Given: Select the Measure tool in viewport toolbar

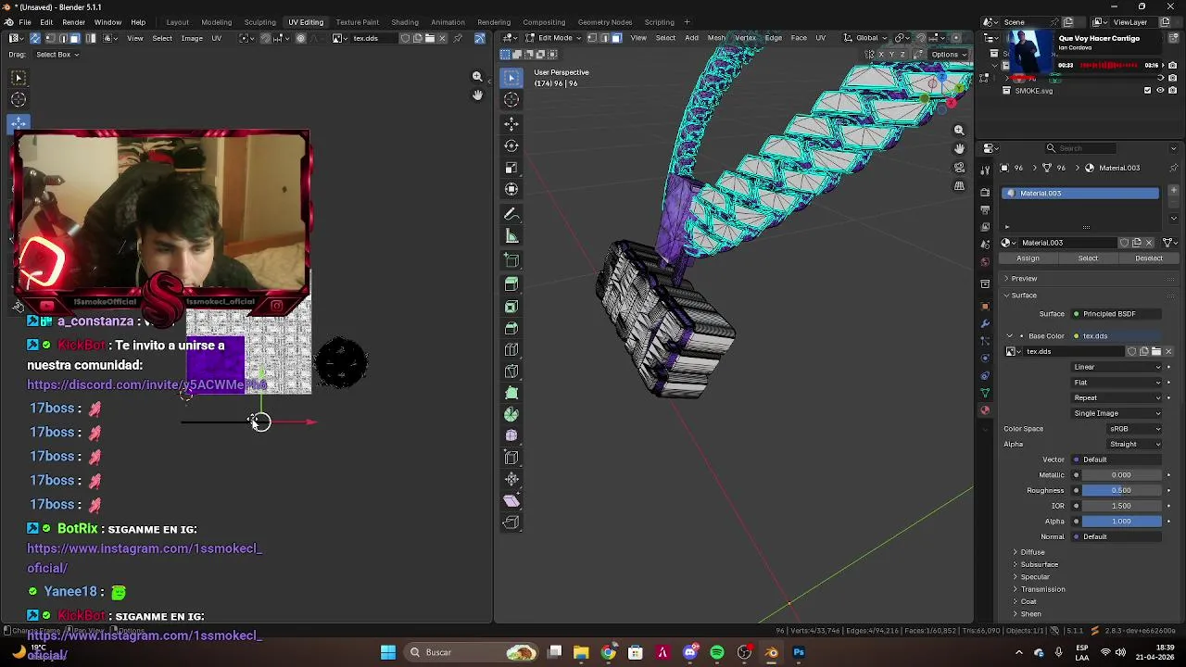Looking at the screenshot, I should pos(511,236).
